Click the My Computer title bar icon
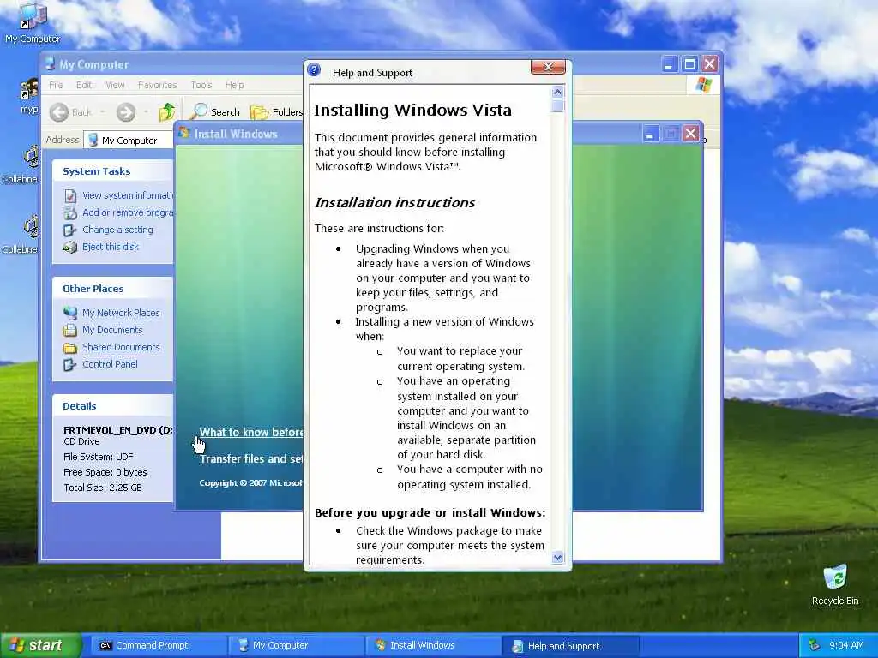The image size is (878, 658). click(50, 63)
